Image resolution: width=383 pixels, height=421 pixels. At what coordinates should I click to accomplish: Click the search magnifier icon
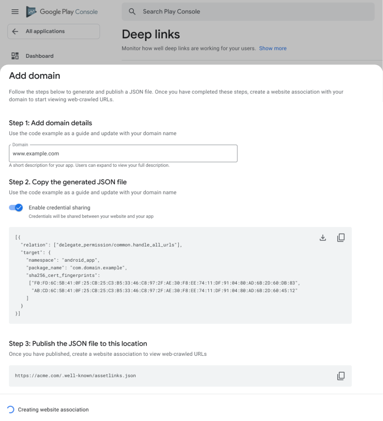coord(132,11)
